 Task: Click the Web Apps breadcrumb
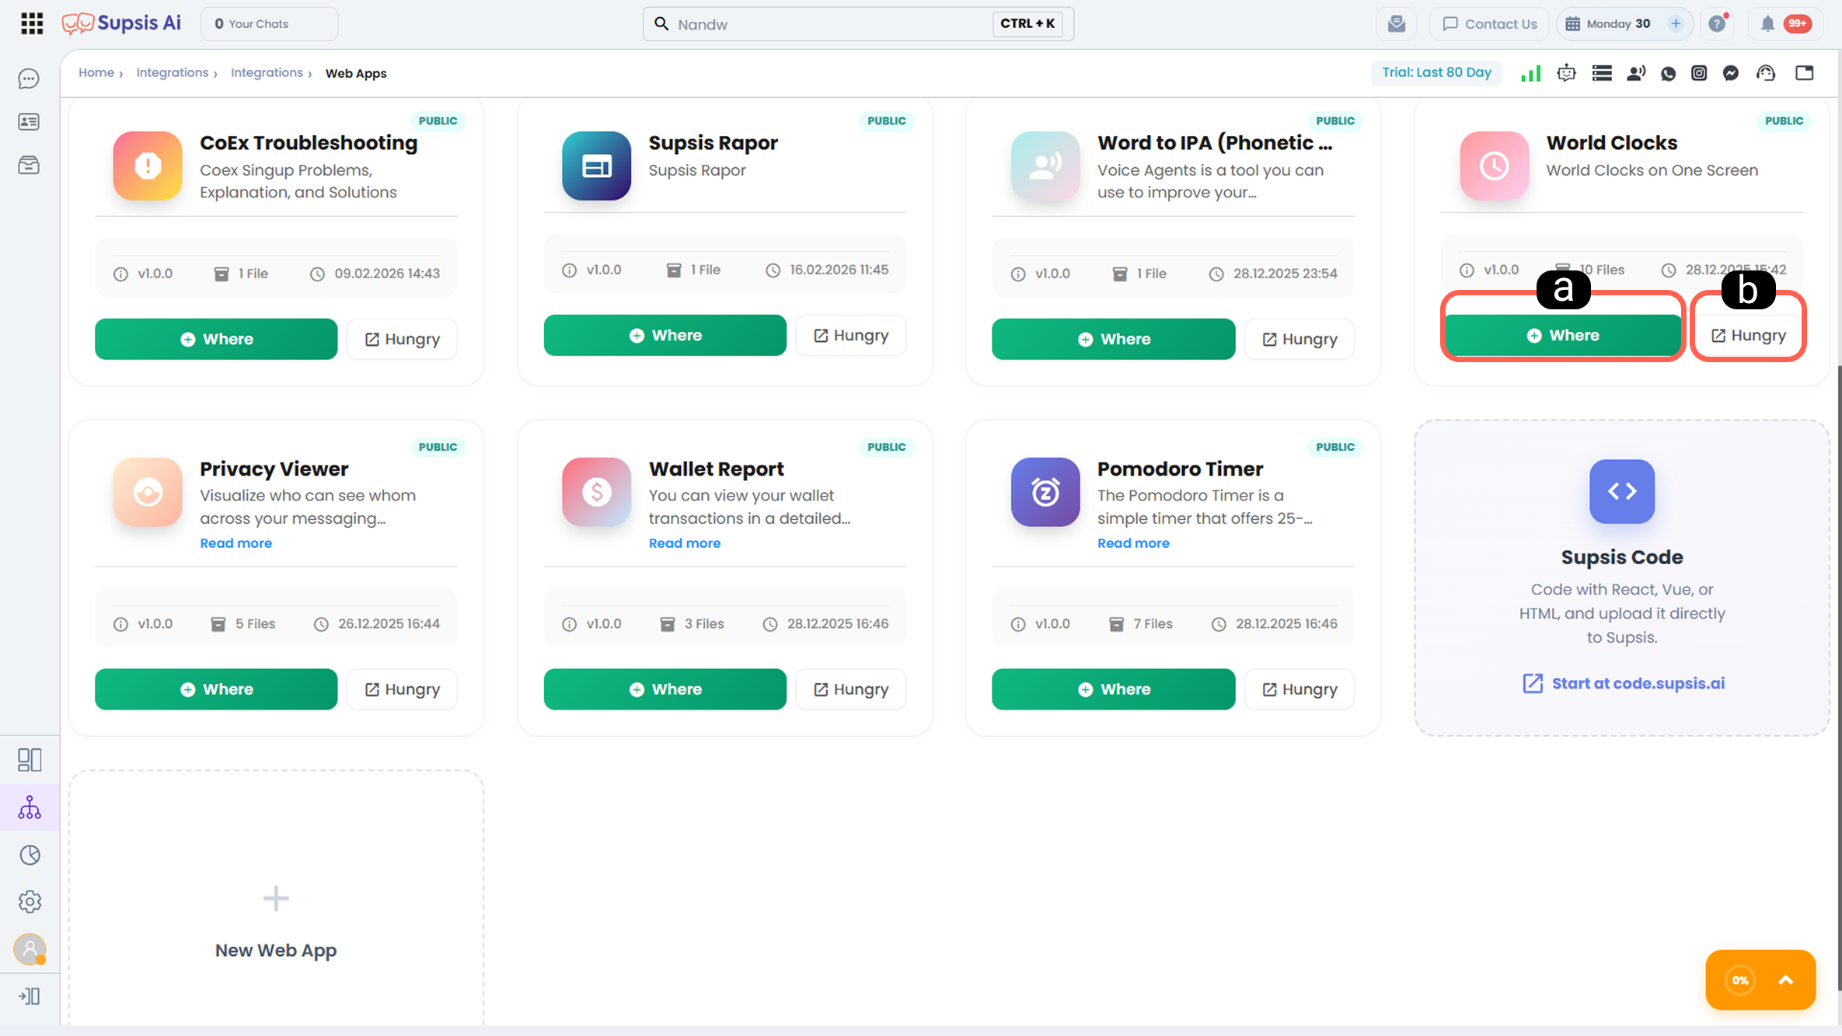click(356, 73)
